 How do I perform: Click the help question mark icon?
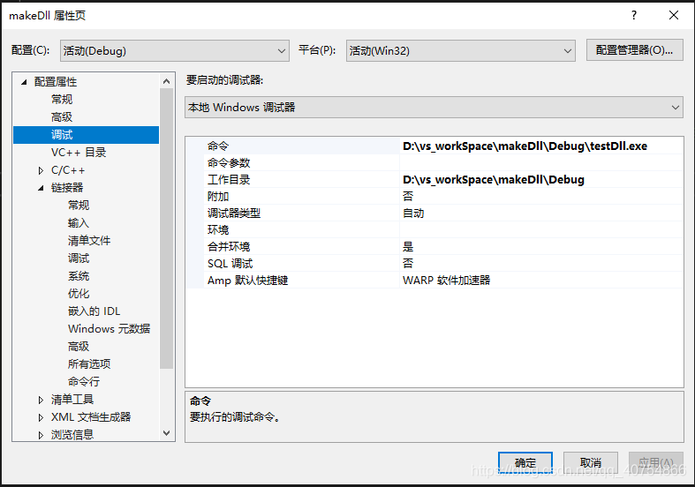click(634, 16)
